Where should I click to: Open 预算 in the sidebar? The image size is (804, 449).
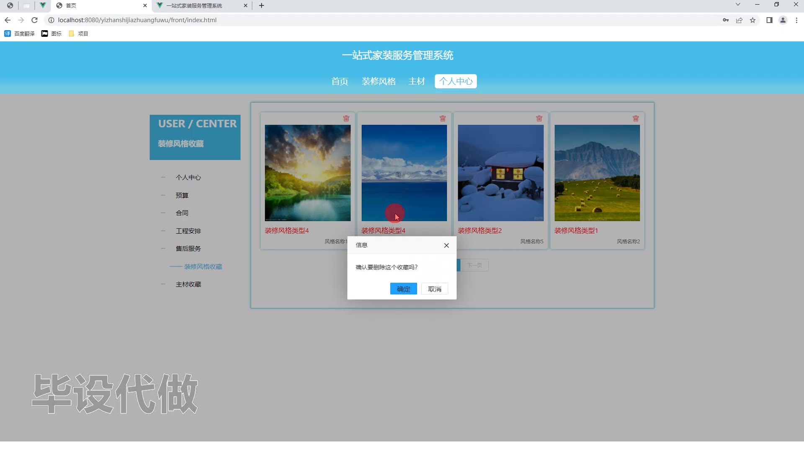pos(182,196)
